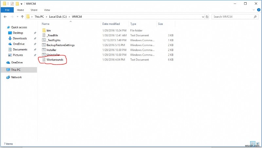This screenshot has height=148, width=262.
Task: Click the Desktop pin icon
Action: pyautogui.click(x=35, y=33)
